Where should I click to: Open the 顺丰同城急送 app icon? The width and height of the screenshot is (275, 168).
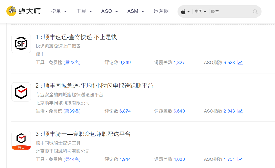coord(21,92)
